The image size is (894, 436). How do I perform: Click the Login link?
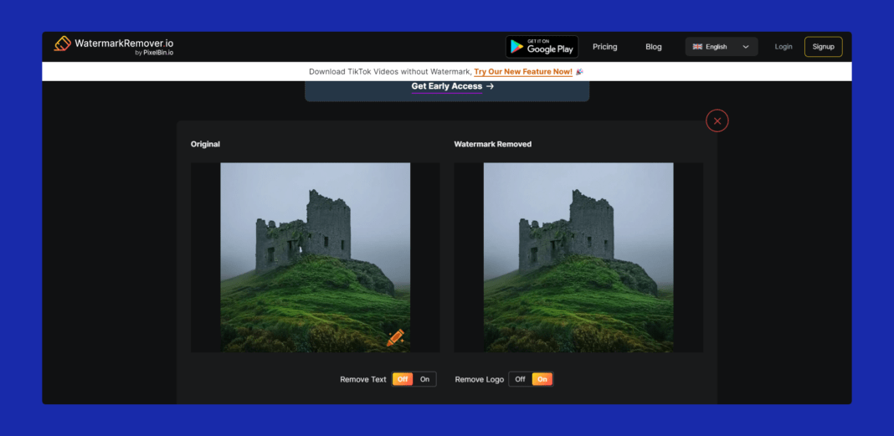point(783,47)
